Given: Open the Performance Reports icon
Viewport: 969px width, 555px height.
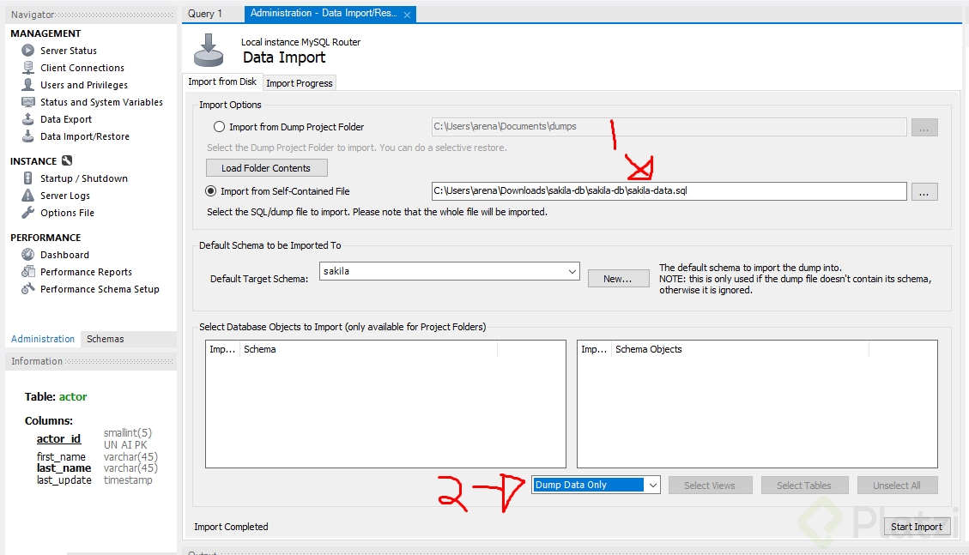Looking at the screenshot, I should (27, 272).
